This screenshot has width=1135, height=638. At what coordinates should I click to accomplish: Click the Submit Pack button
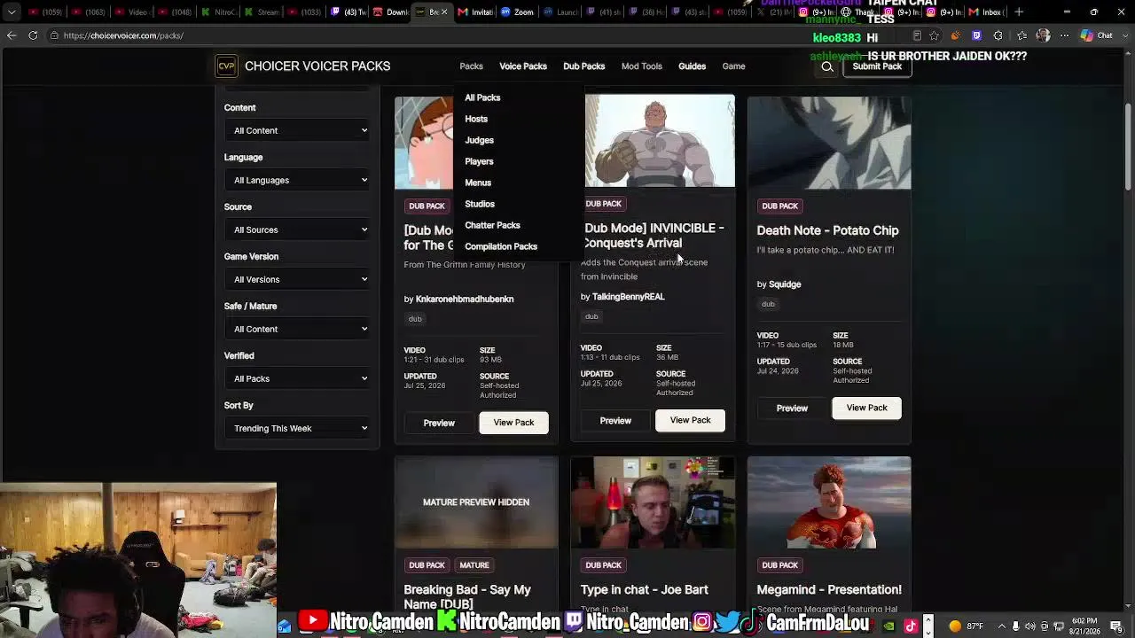(x=877, y=66)
